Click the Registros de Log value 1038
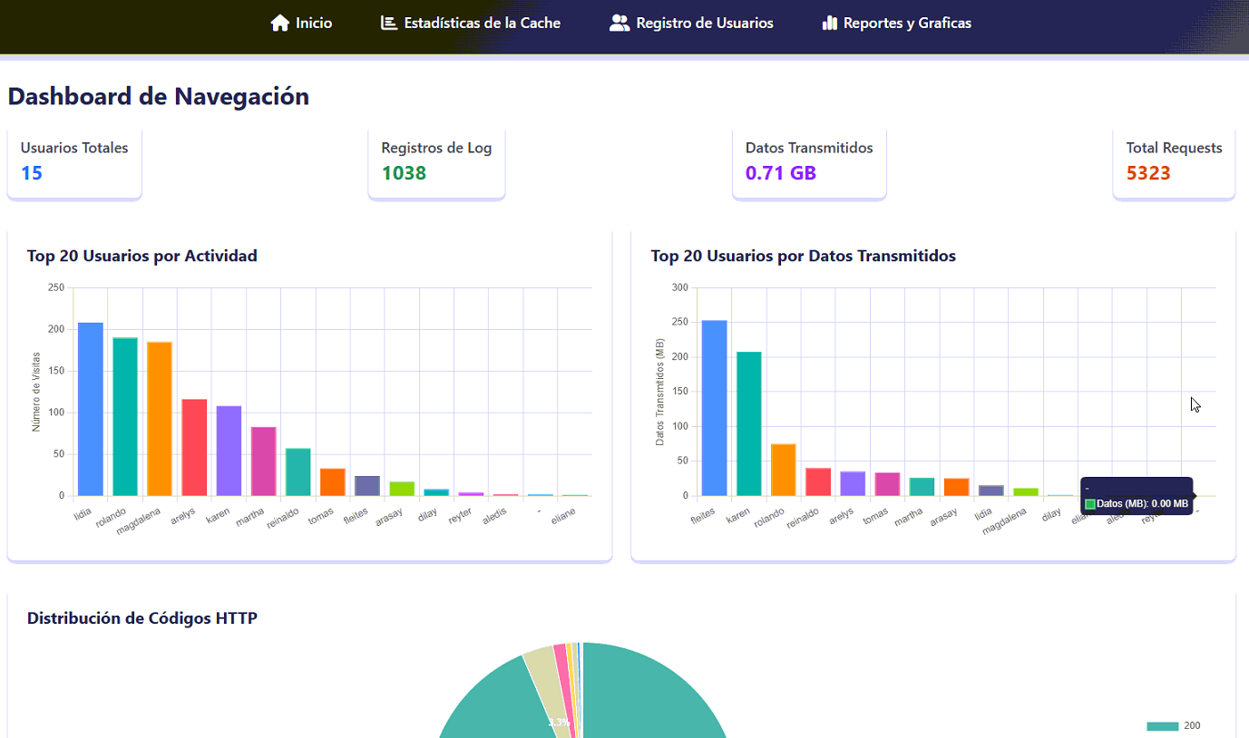This screenshot has width=1249, height=738. click(405, 172)
